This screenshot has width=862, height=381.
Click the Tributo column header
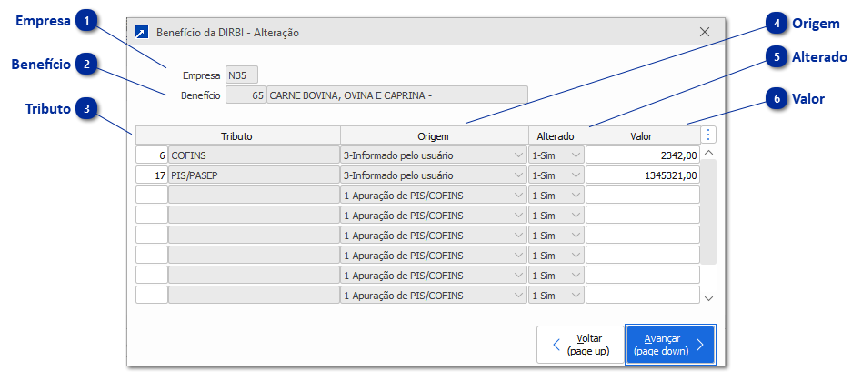coord(236,135)
